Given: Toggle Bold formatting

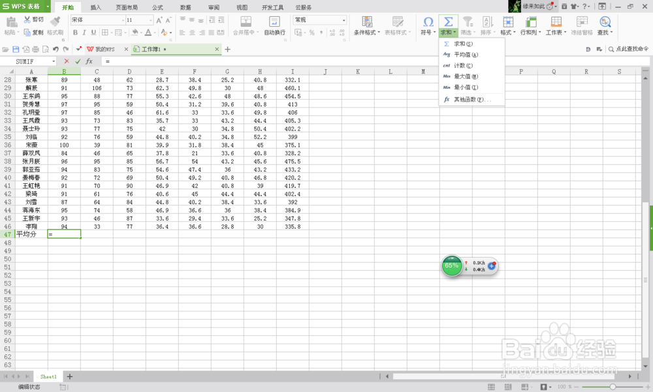Looking at the screenshot, I should pyautogui.click(x=75, y=33).
